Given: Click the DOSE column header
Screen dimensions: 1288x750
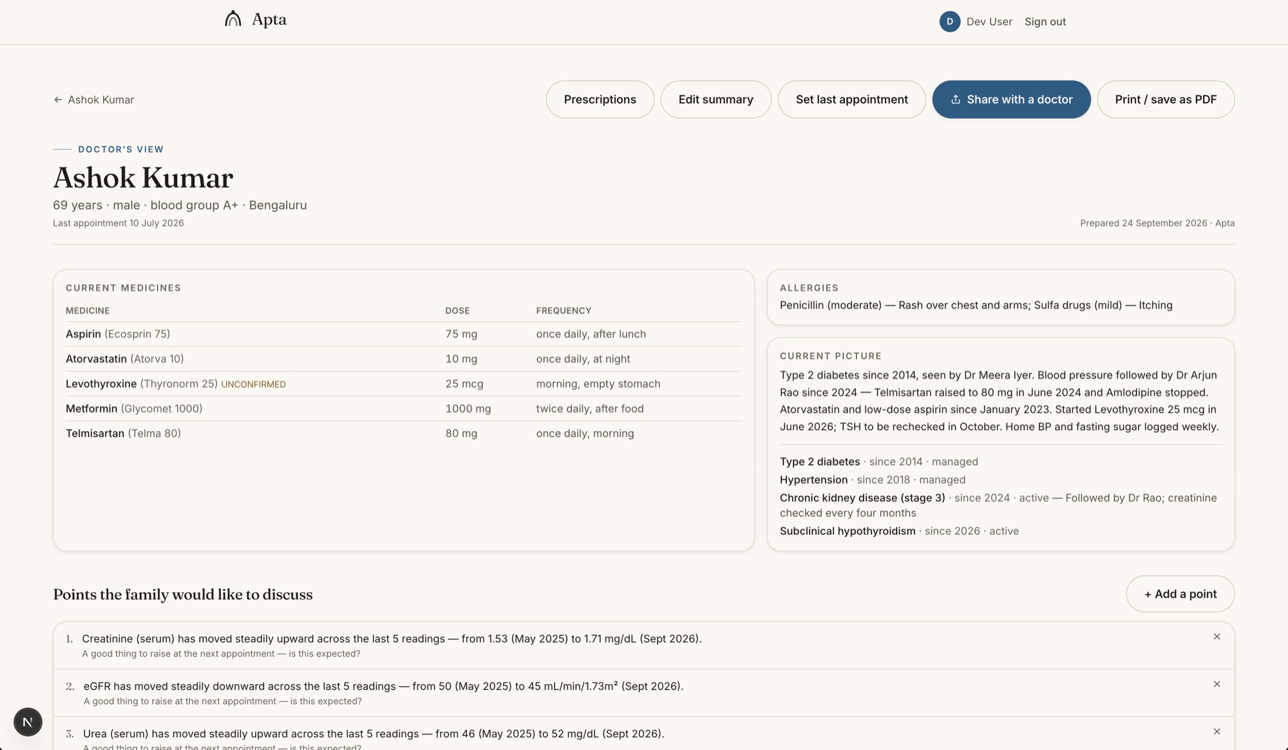Looking at the screenshot, I should [457, 310].
